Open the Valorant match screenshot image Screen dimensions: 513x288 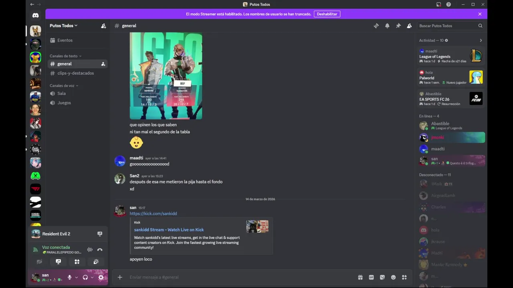[x=166, y=76]
